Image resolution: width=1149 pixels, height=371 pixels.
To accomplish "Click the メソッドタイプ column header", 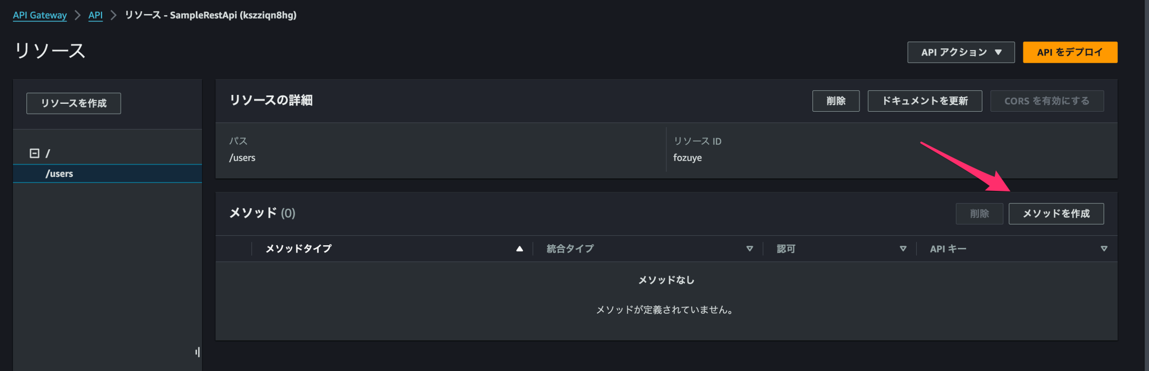I will (298, 249).
